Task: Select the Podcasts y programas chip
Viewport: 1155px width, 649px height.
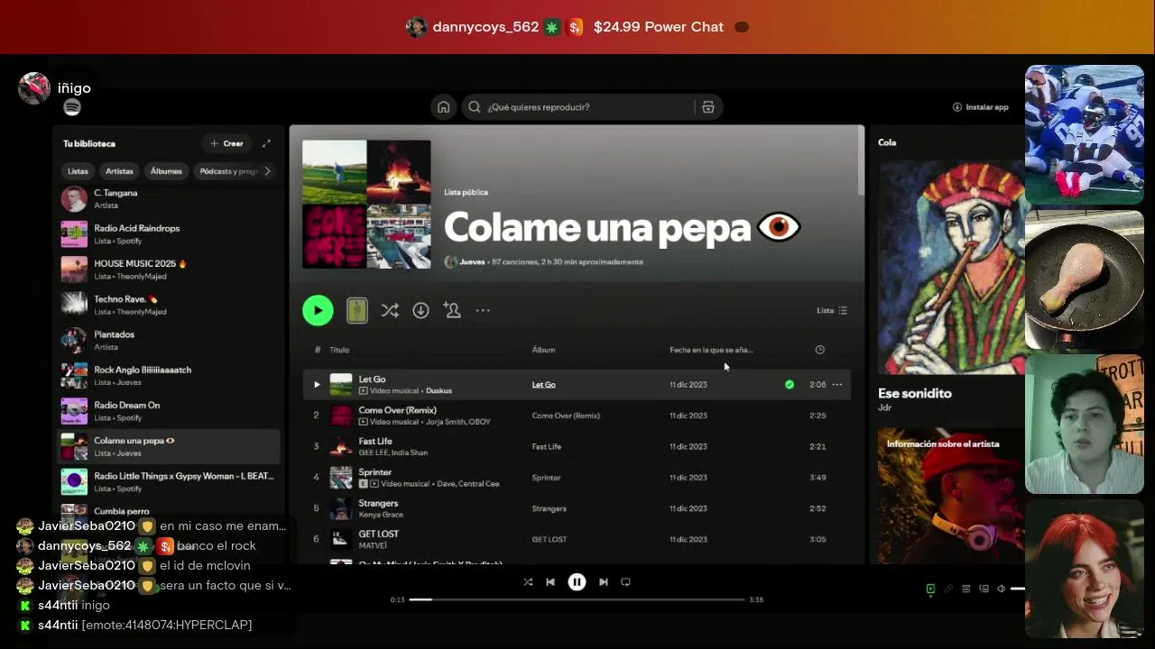Action: (228, 171)
